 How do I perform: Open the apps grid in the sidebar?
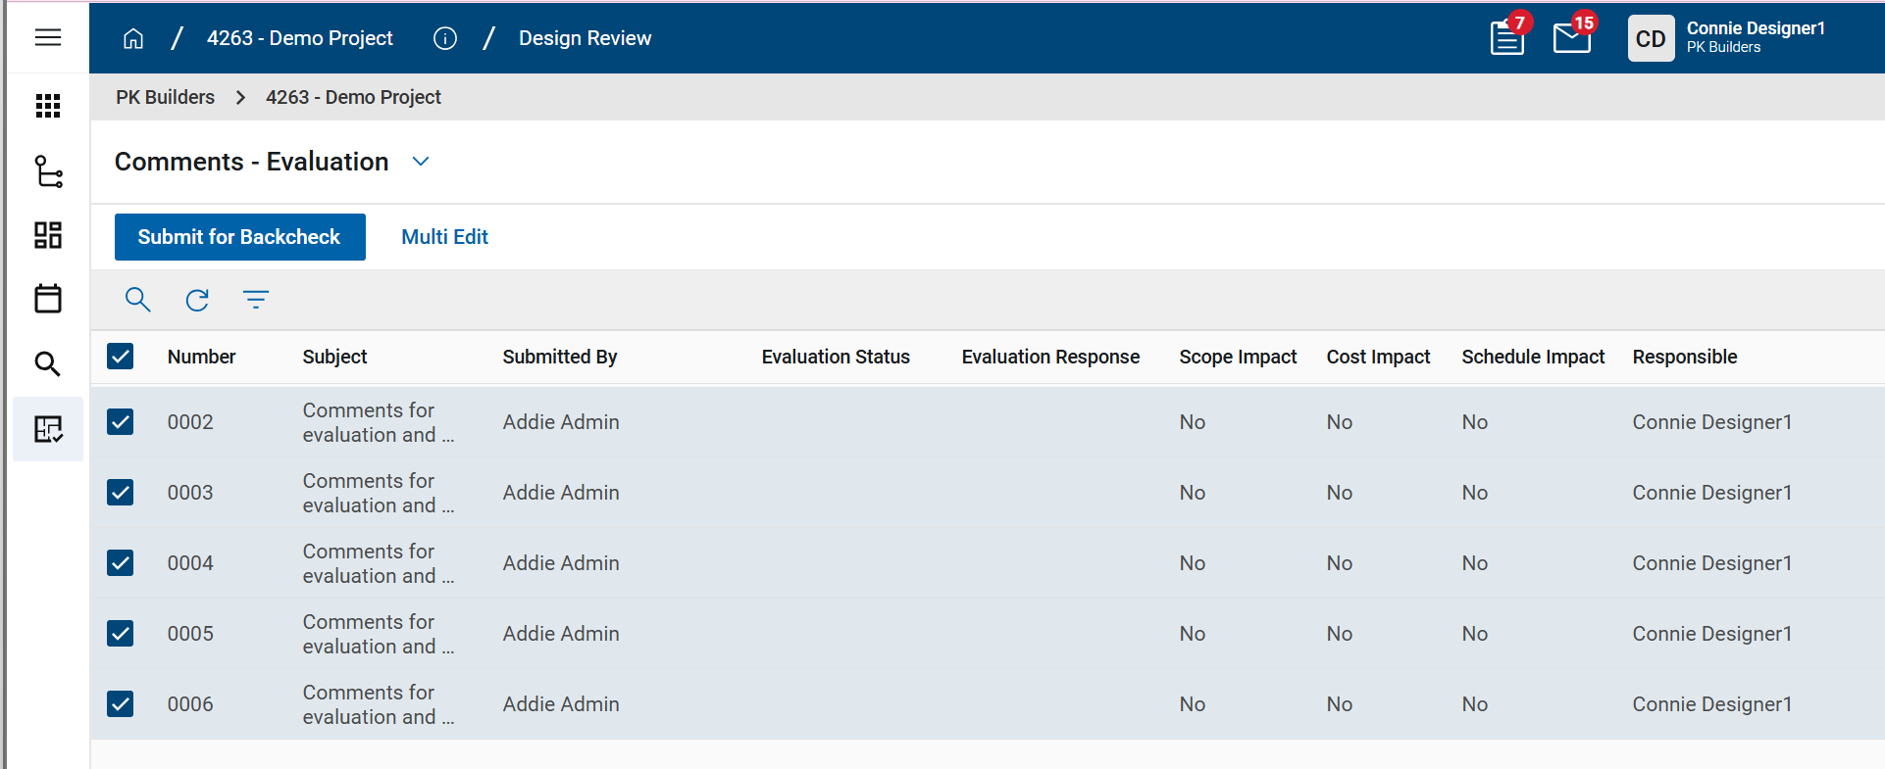click(x=47, y=106)
